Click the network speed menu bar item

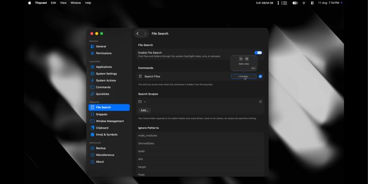[x=282, y=3]
